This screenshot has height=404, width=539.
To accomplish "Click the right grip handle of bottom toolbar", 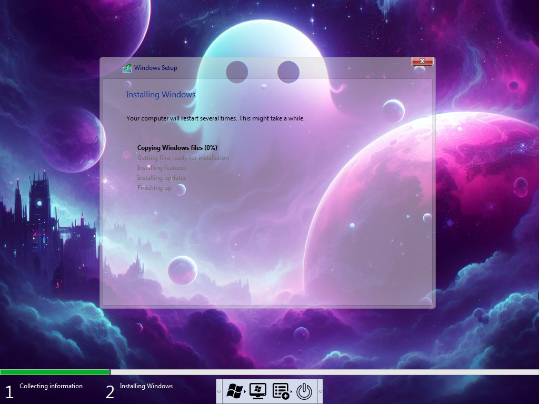I will [x=320, y=391].
